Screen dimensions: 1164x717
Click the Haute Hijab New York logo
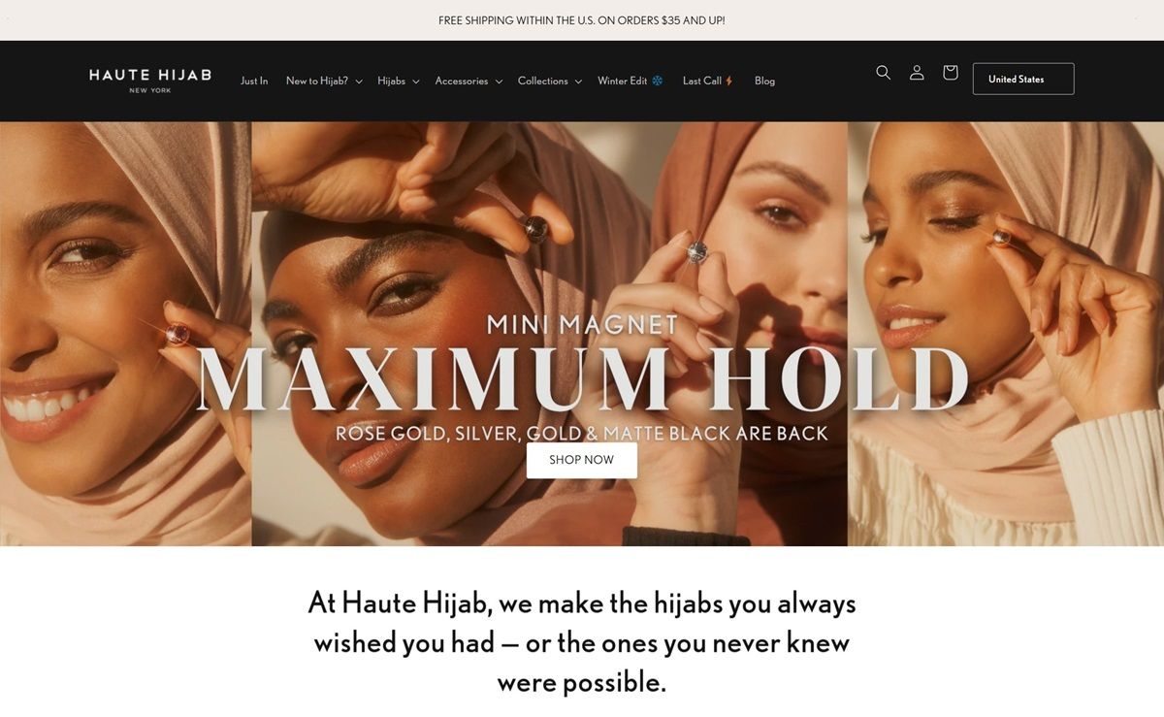pyautogui.click(x=150, y=80)
